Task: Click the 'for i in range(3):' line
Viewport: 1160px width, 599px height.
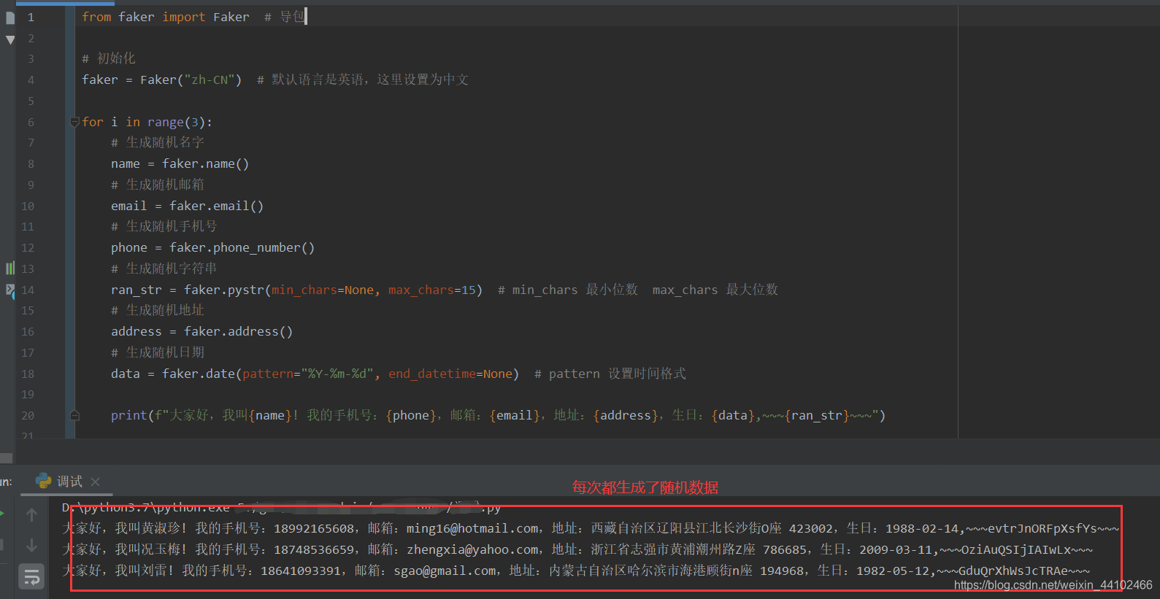Action: coord(147,122)
